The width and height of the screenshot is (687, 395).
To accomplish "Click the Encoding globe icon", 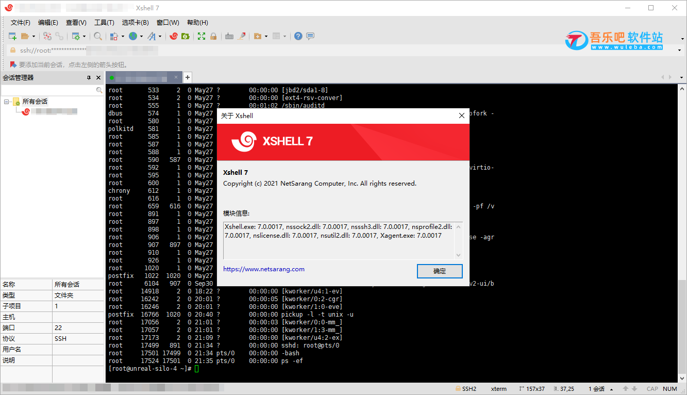I will pos(133,36).
